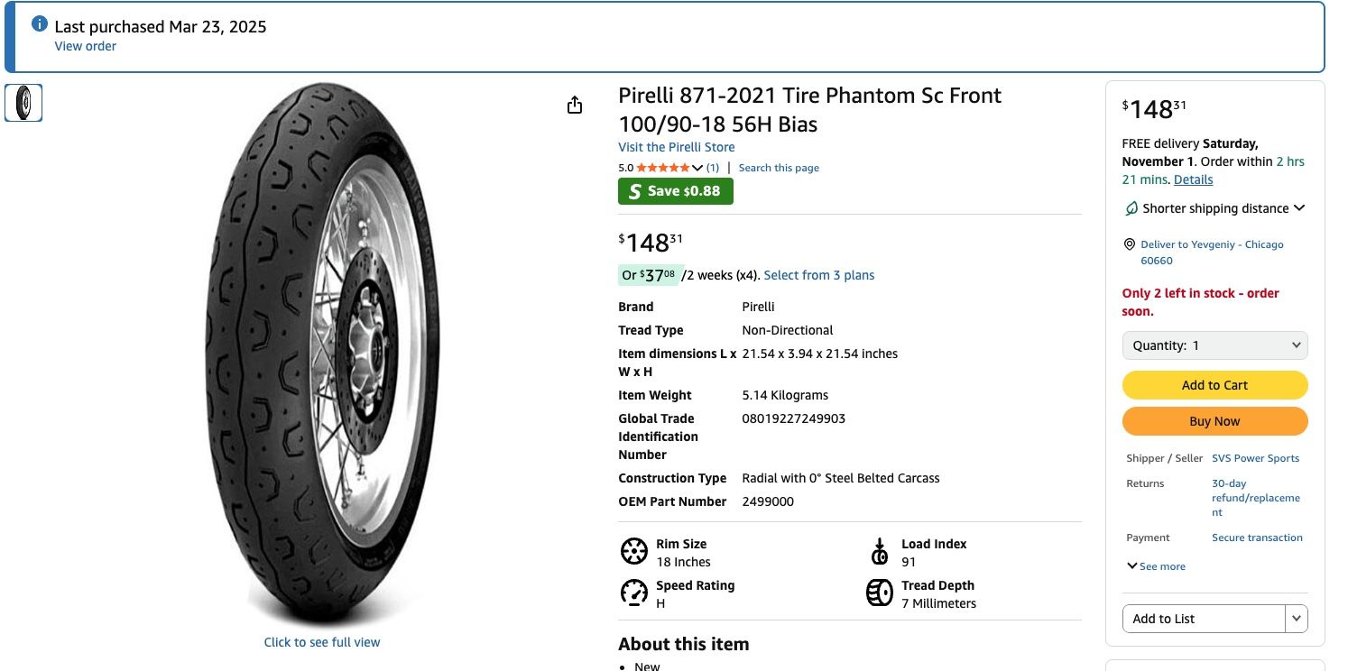
Task: Click the share icon near product image
Action: tap(575, 106)
